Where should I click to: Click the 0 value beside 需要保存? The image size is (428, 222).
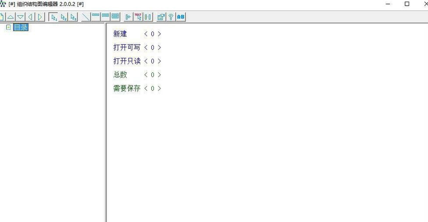click(x=153, y=89)
